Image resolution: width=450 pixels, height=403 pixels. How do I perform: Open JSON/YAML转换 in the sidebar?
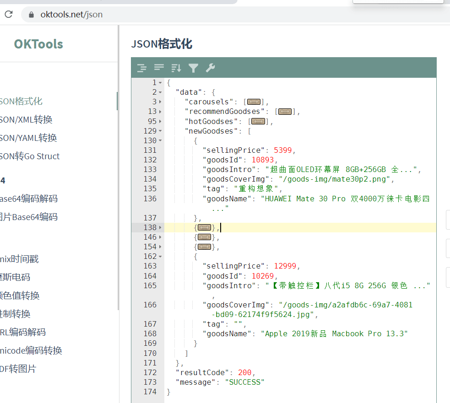[x=28, y=138]
